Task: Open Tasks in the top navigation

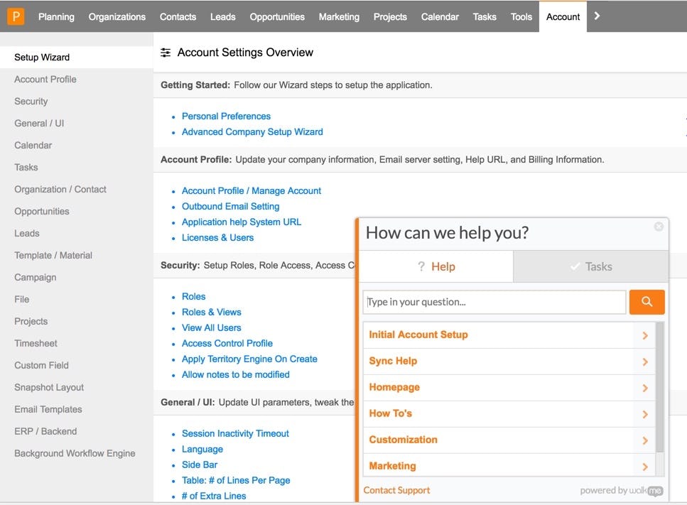Action: (x=485, y=16)
